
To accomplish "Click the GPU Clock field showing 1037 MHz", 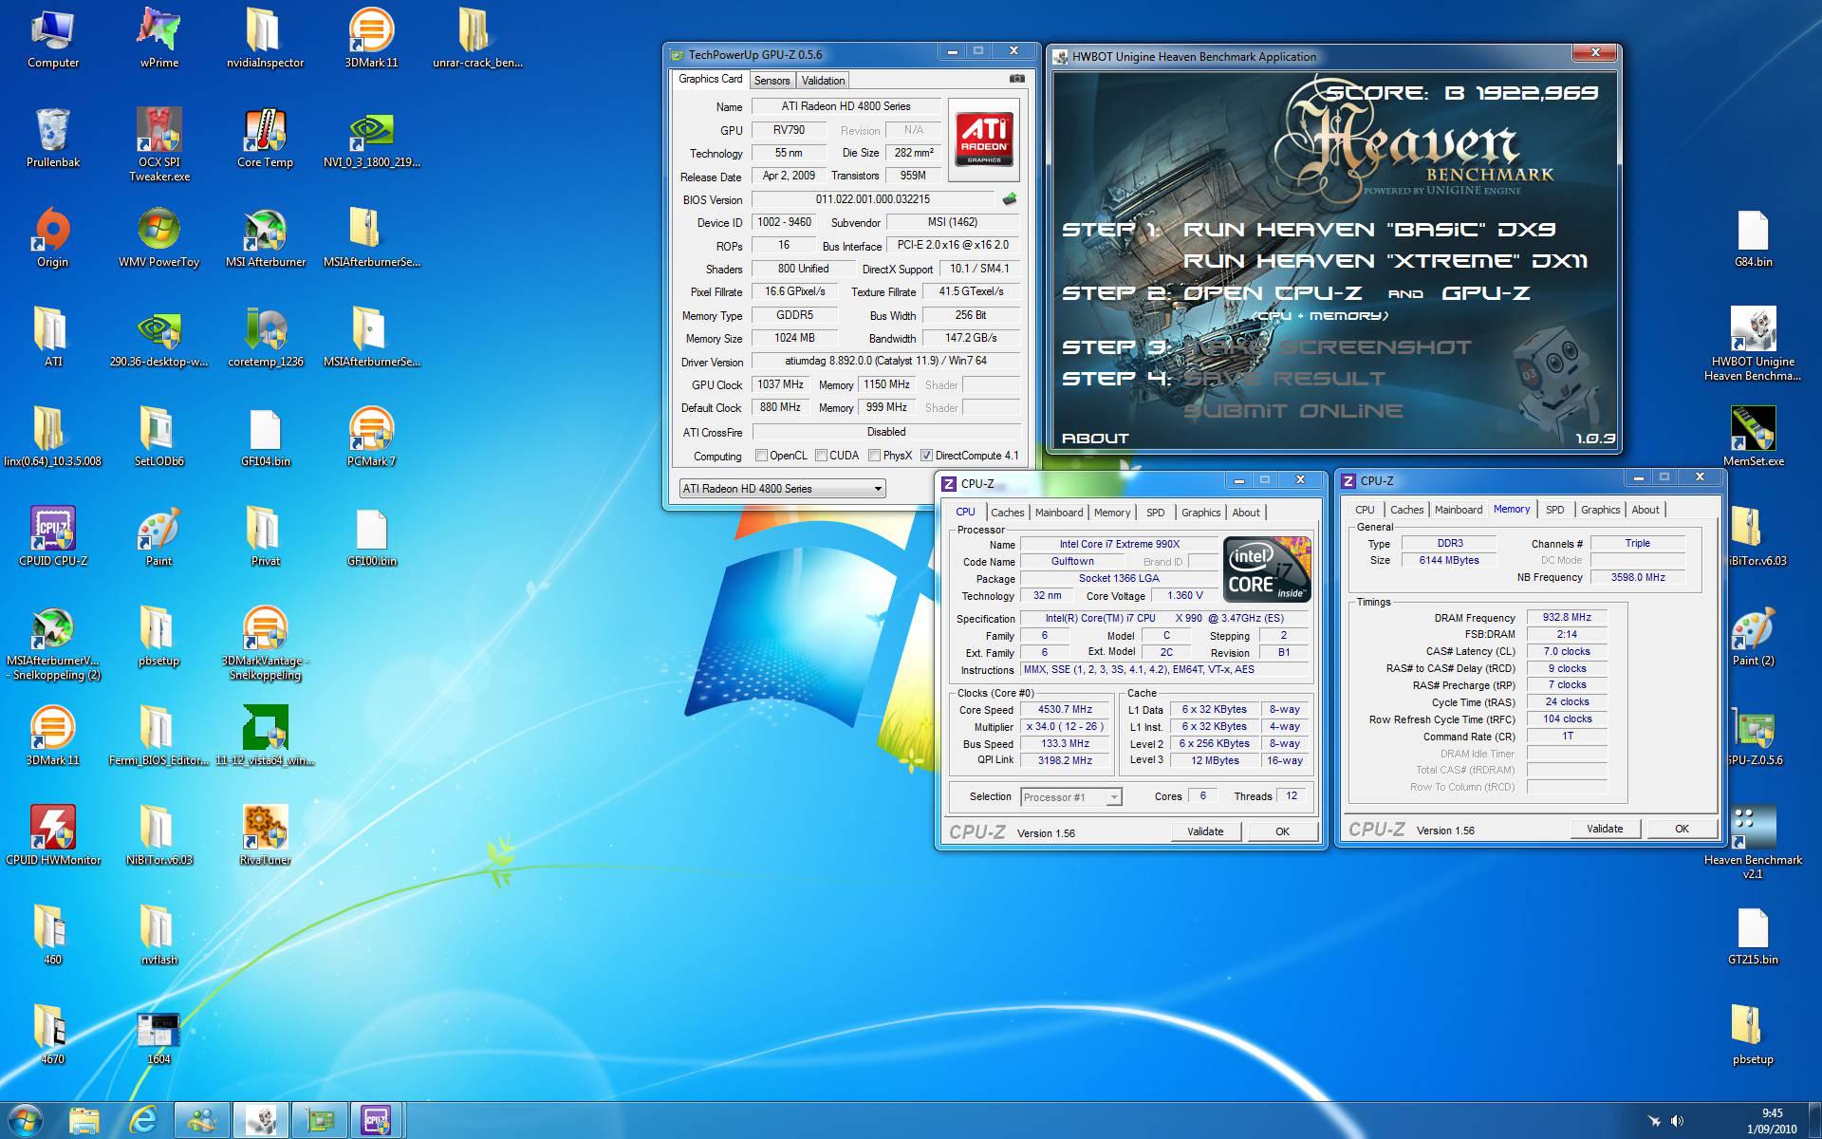I will point(780,384).
